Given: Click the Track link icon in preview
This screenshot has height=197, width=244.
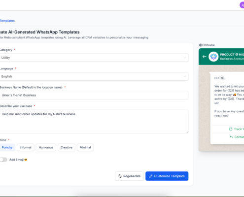Looking at the screenshot, I should pyautogui.click(x=231, y=129).
